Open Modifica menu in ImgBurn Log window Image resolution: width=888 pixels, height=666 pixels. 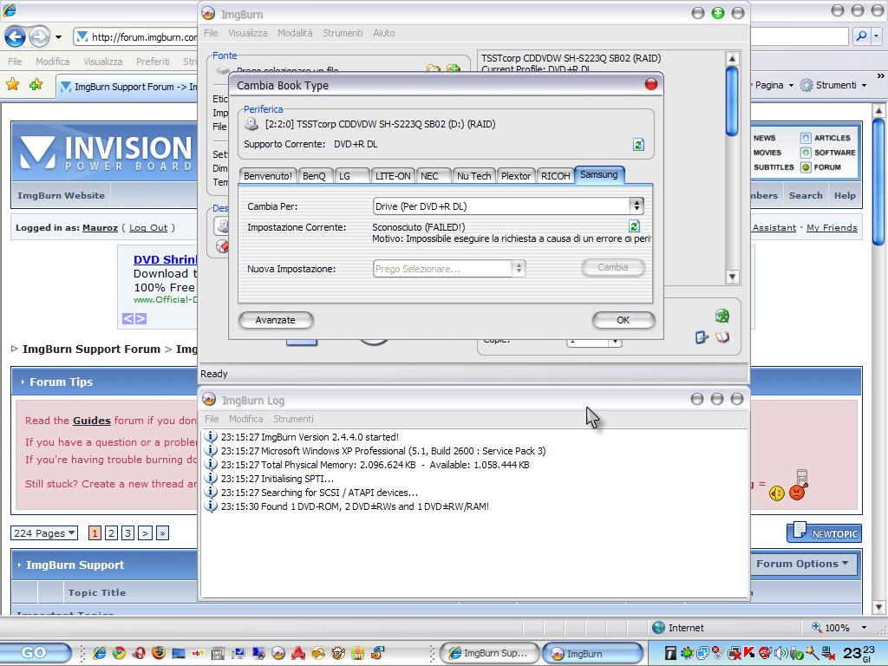coord(245,419)
